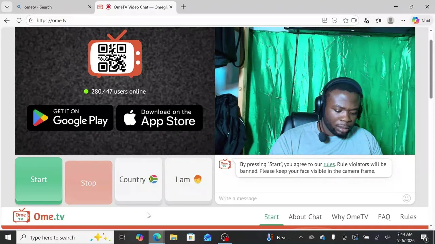Open Copilot Chat in Edge
Screen dimensions: 435x244
point(421,20)
